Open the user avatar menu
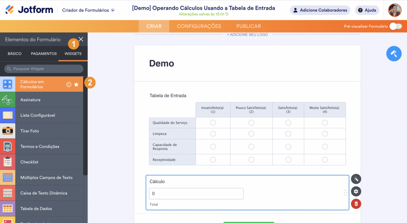This screenshot has height=223, width=407. (x=395, y=10)
